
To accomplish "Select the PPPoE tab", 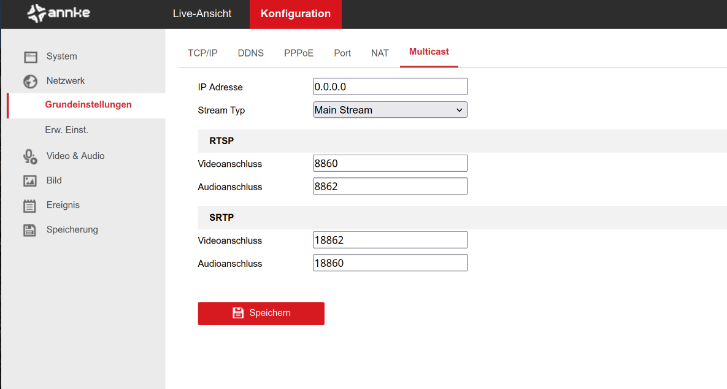I will [299, 53].
